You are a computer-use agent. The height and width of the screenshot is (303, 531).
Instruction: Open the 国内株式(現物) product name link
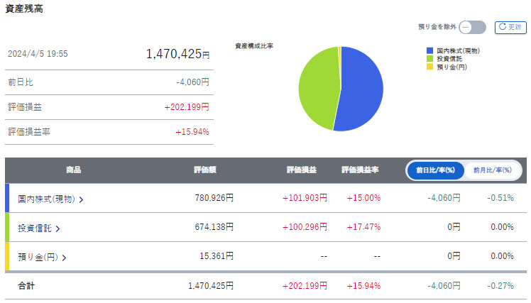tap(46, 199)
